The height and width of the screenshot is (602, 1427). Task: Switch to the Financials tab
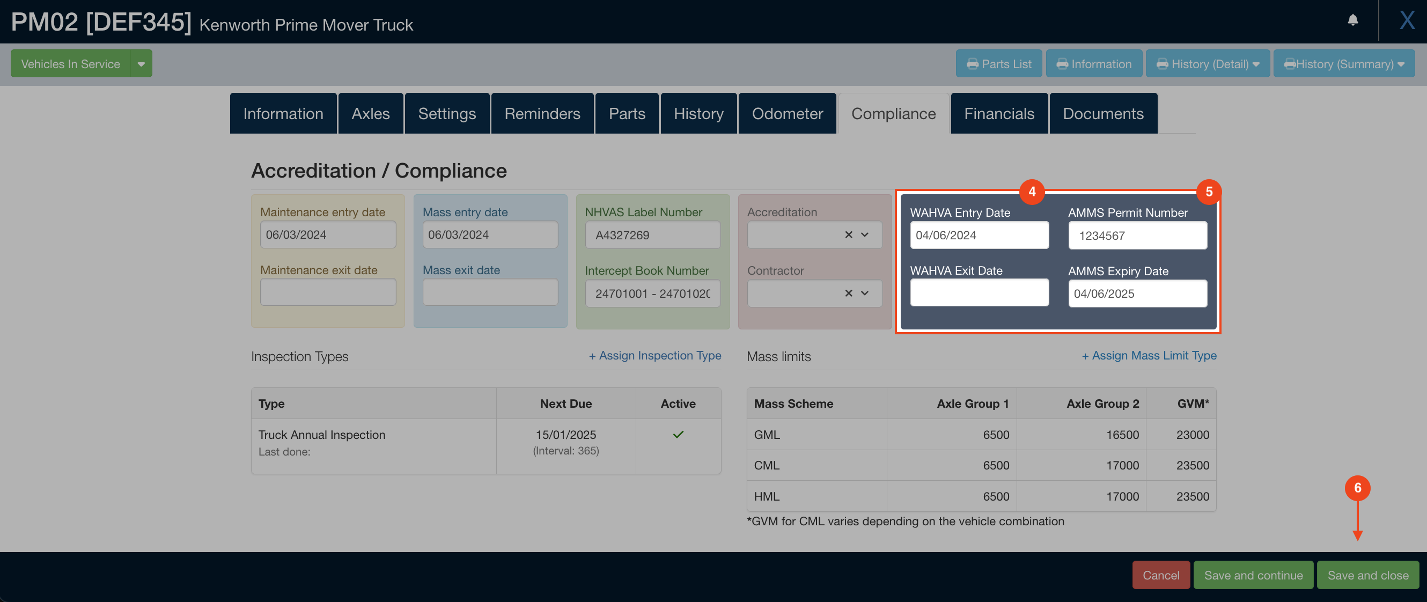tap(999, 114)
